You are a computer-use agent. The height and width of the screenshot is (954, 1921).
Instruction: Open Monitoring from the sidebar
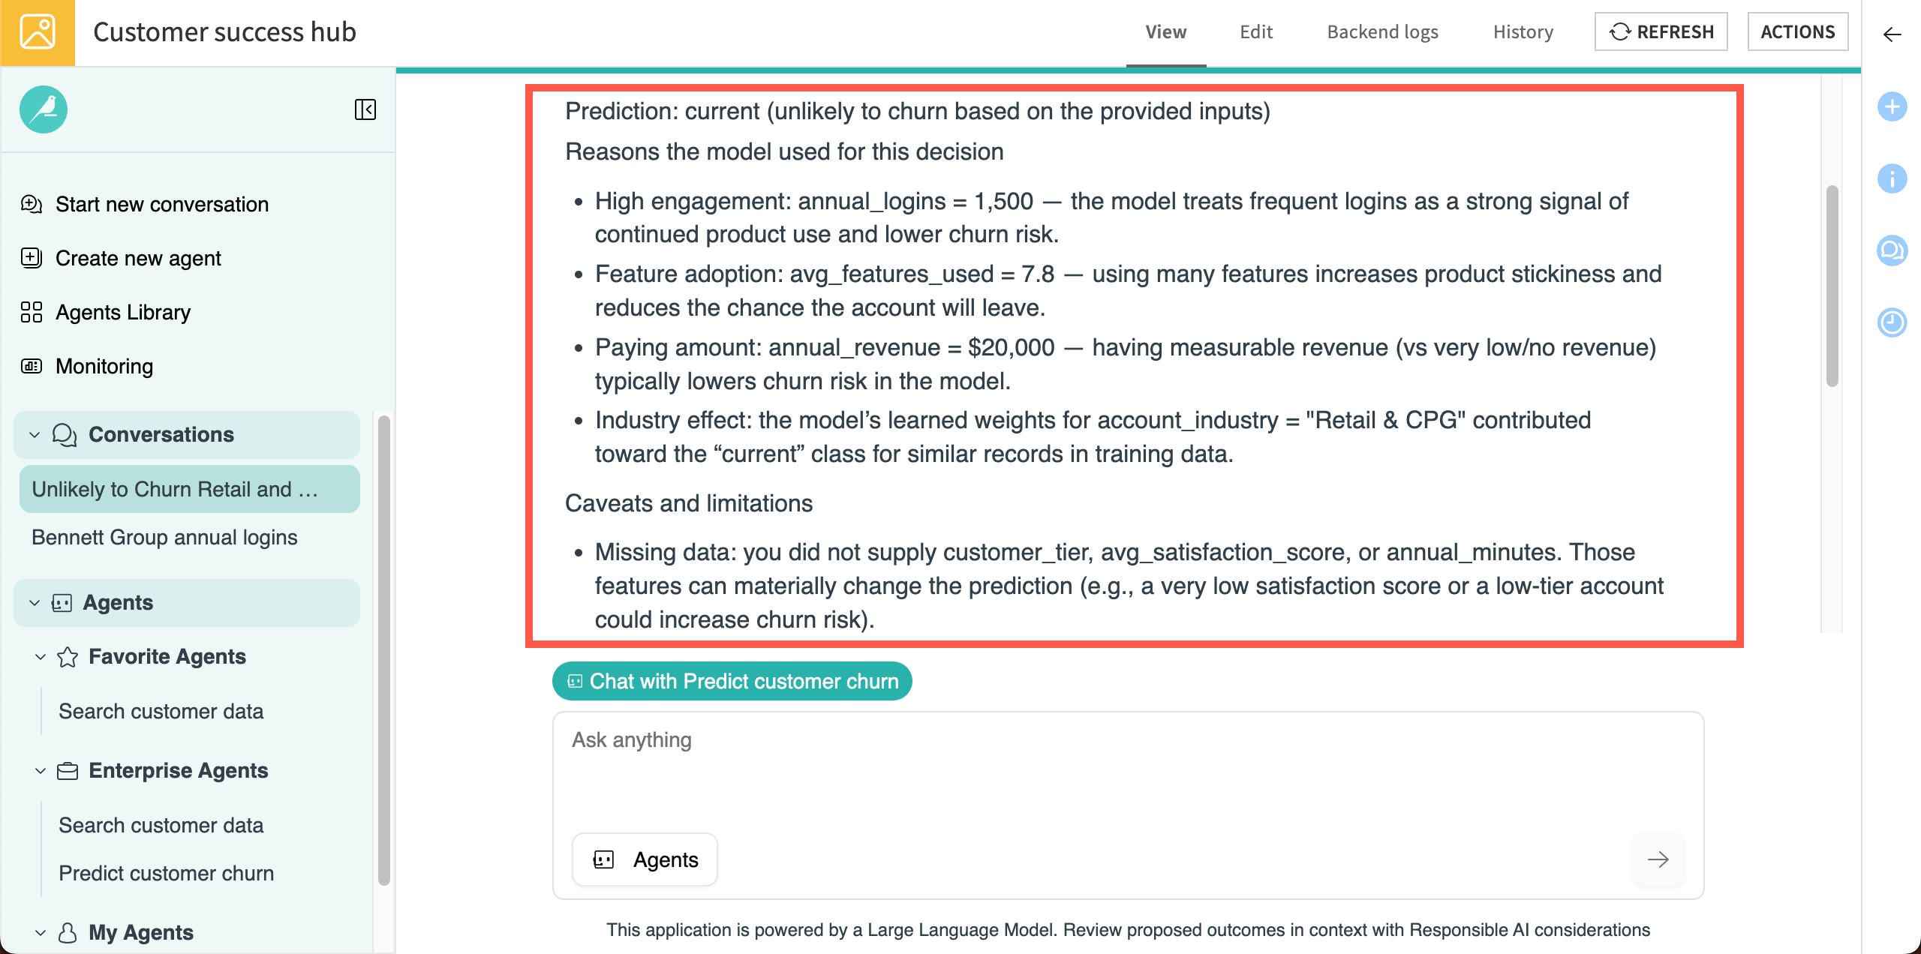pyautogui.click(x=104, y=366)
